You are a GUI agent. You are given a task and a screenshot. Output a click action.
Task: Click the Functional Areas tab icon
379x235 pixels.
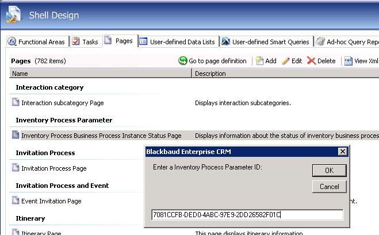(x=12, y=41)
